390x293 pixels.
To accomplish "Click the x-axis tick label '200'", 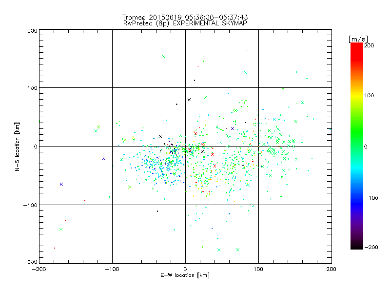I will click(x=331, y=269).
